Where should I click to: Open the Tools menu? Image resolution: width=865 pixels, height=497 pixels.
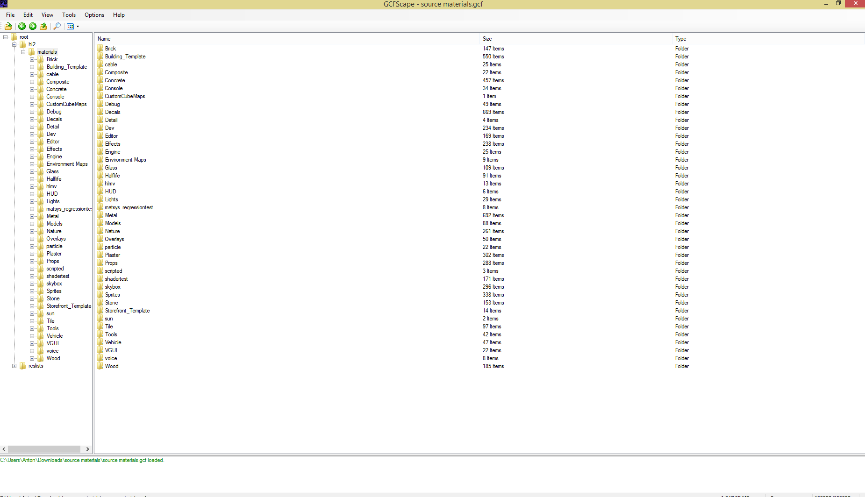(x=69, y=15)
